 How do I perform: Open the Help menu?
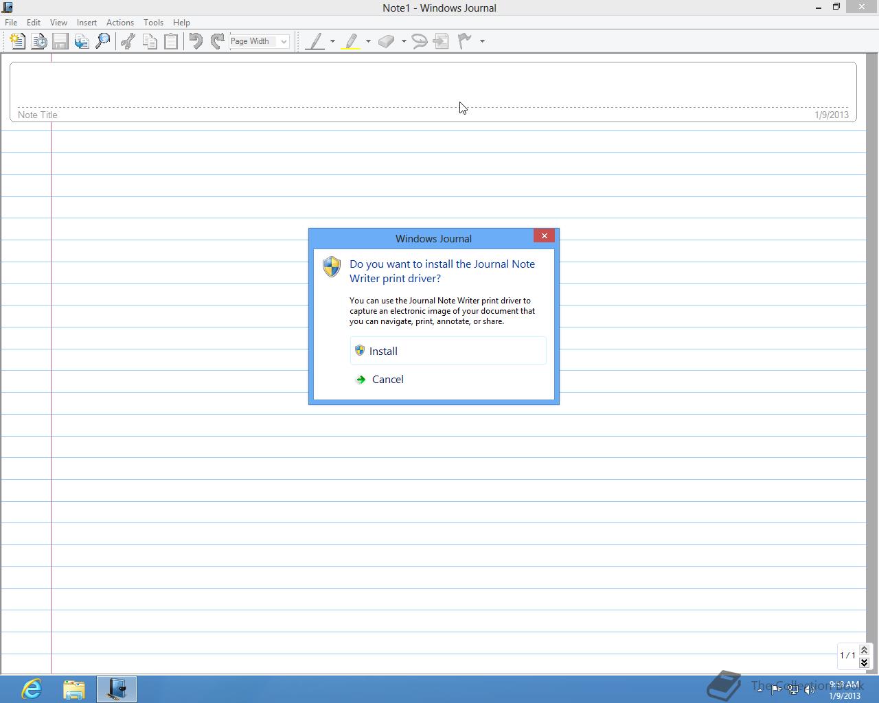pos(181,23)
